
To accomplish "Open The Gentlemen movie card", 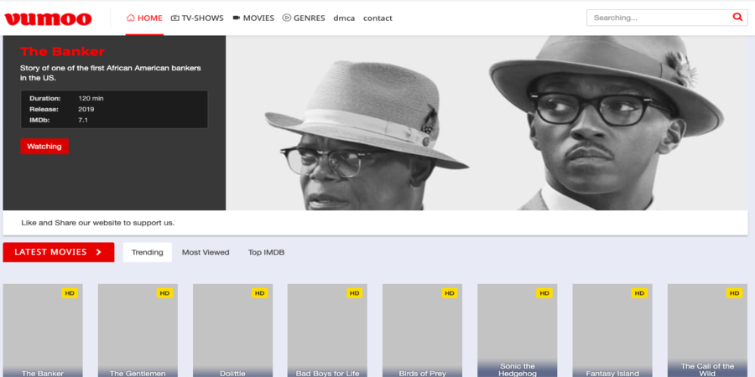I will pyautogui.click(x=138, y=330).
